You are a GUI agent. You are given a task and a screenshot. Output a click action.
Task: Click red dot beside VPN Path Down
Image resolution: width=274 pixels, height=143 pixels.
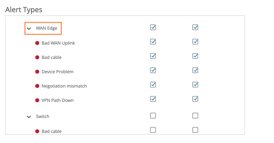click(x=37, y=100)
